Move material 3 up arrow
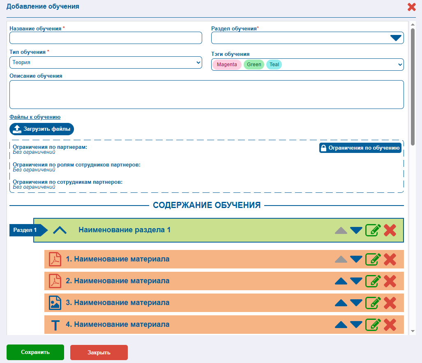 (x=341, y=303)
